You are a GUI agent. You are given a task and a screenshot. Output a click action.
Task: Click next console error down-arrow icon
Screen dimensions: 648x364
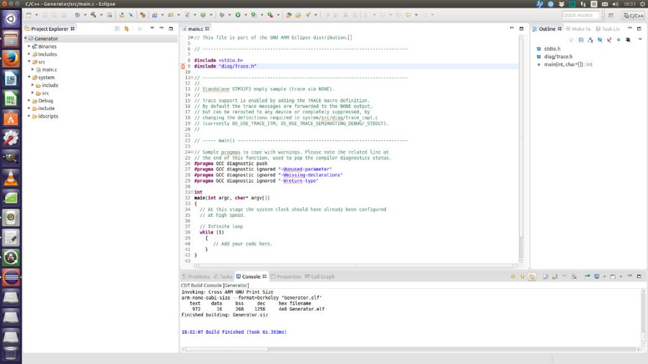coord(513,277)
